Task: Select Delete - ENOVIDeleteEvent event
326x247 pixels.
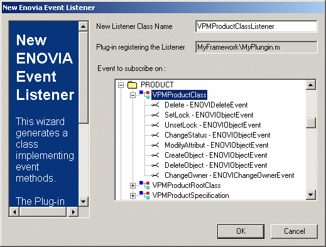Action: coord(206,105)
